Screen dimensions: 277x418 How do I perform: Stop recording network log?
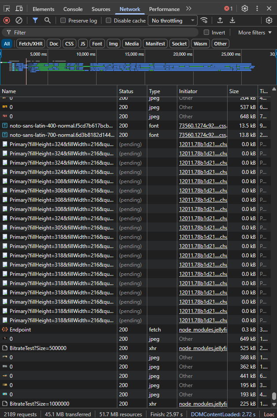(x=7, y=20)
